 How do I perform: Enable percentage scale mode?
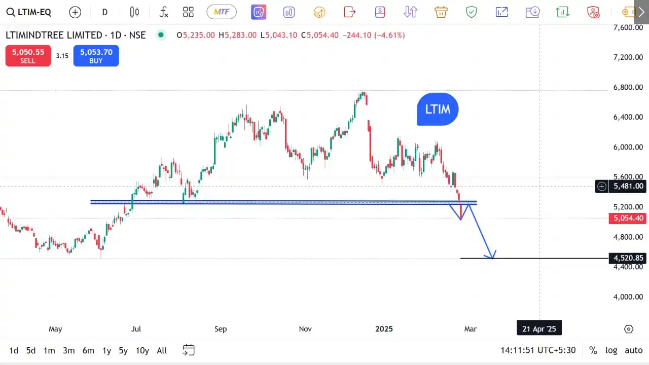593,350
